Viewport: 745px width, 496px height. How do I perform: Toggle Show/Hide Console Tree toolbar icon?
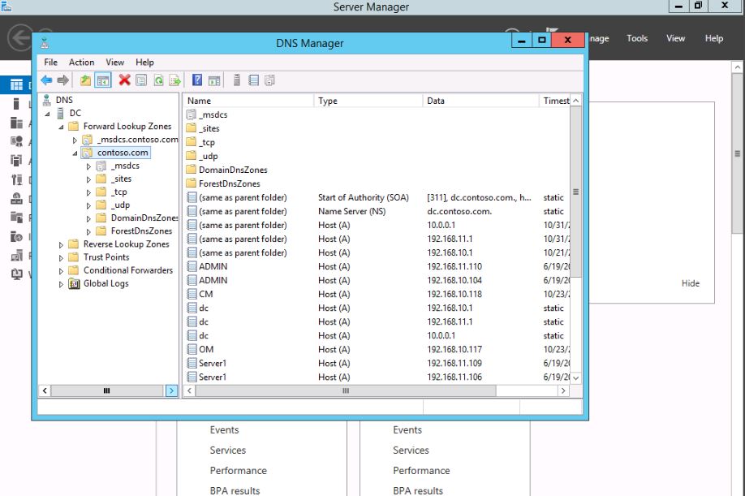click(x=102, y=80)
